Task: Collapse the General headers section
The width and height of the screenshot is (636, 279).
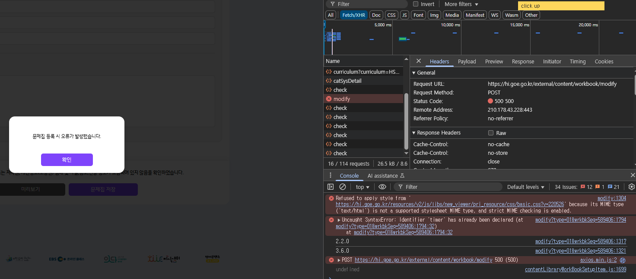Action: [x=414, y=73]
